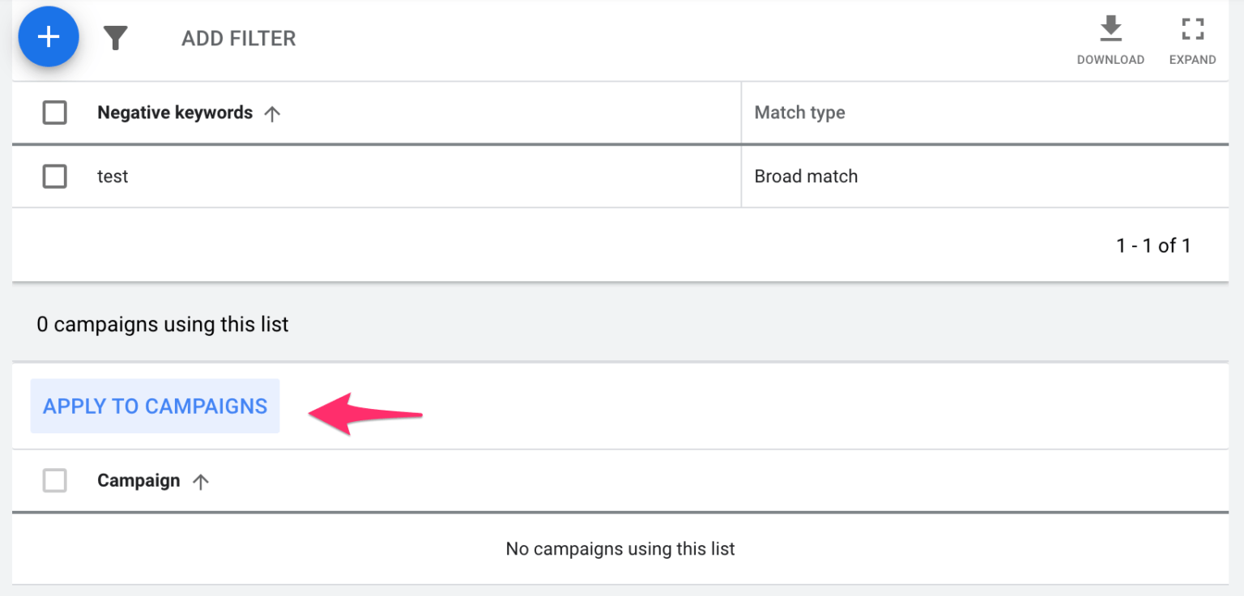Open the filter icon next to plus button

pyautogui.click(x=116, y=37)
